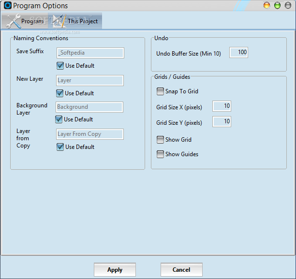Click the drafting tools This Project icon

(x=59, y=21)
